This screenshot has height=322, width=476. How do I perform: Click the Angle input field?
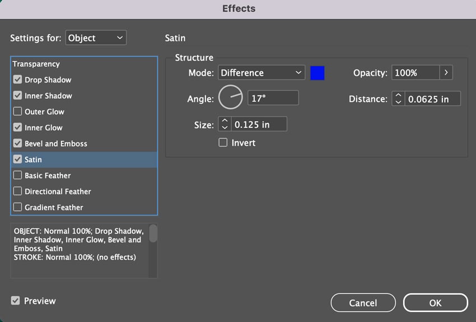click(273, 98)
